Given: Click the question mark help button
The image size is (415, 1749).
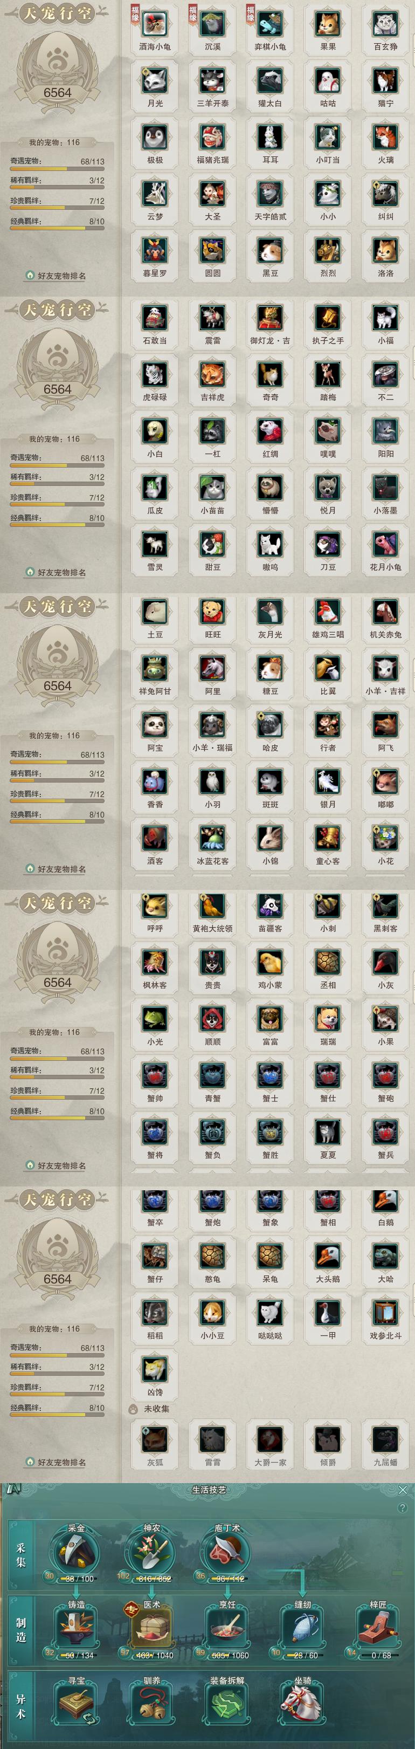Looking at the screenshot, I should tap(403, 1507).
